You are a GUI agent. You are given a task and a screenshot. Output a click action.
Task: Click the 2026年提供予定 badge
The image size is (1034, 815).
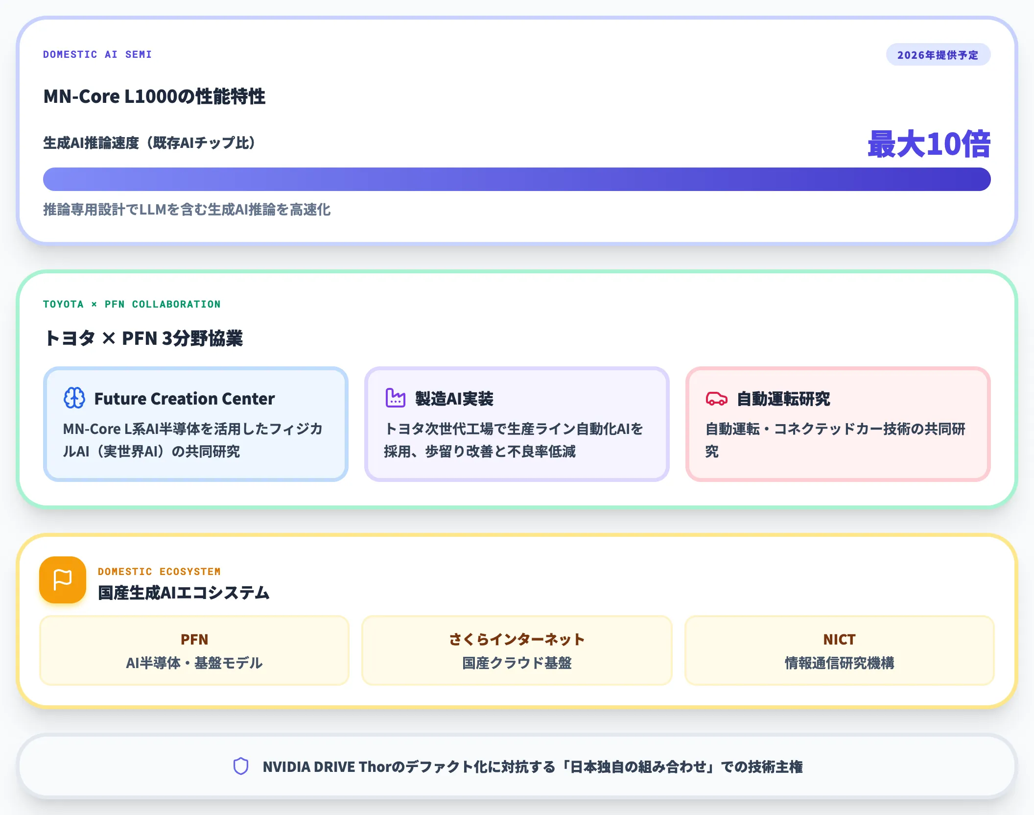click(938, 55)
